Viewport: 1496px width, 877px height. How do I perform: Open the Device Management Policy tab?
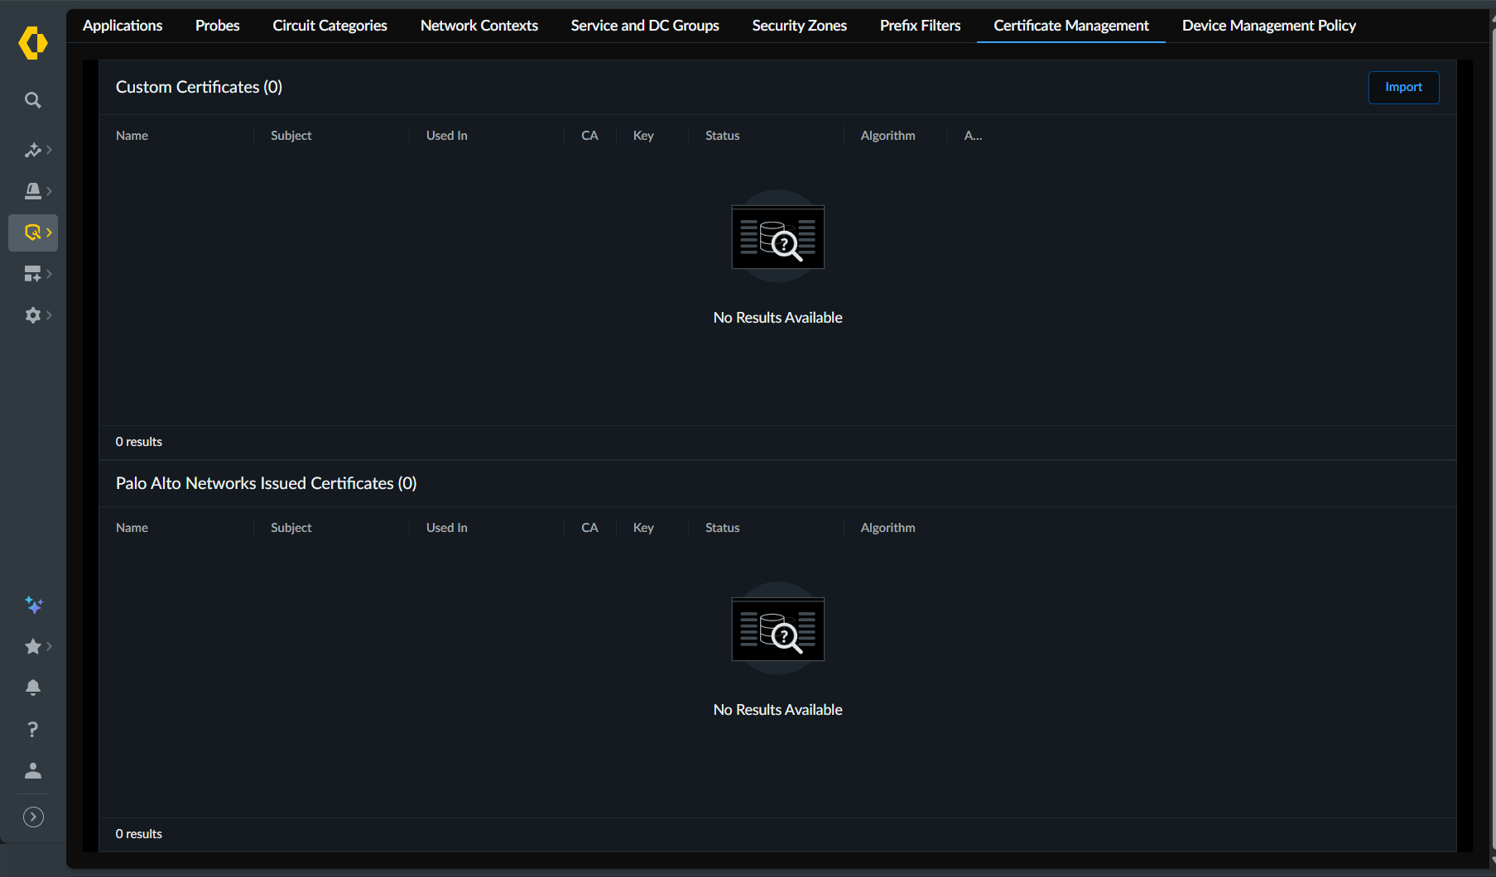(x=1268, y=25)
